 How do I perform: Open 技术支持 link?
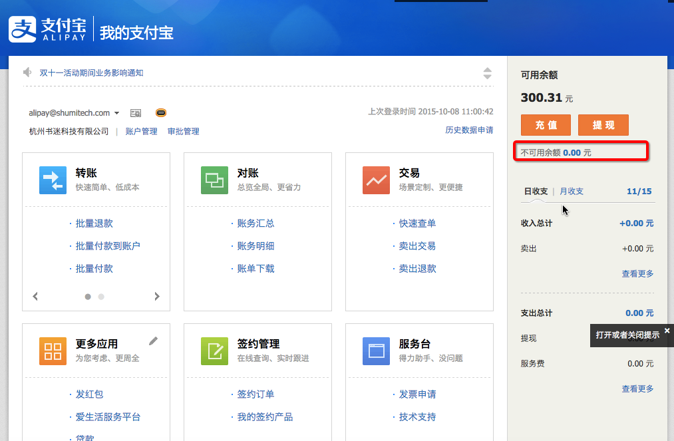pos(417,417)
